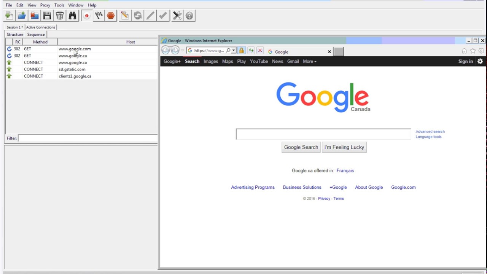Screen dimensions: 487x274
Task: Save the session with the floppy icon
Action: [x=47, y=16]
